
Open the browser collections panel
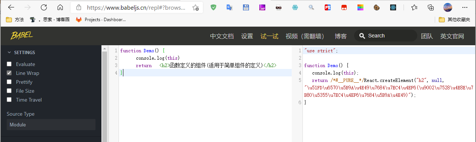(431, 7)
